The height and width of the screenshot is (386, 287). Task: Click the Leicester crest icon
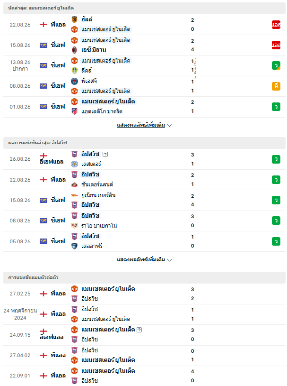[74, 164]
